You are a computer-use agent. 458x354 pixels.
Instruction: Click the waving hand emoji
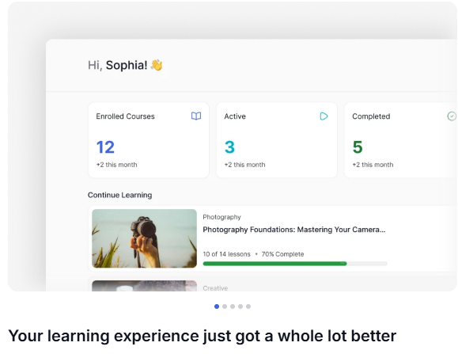157,65
